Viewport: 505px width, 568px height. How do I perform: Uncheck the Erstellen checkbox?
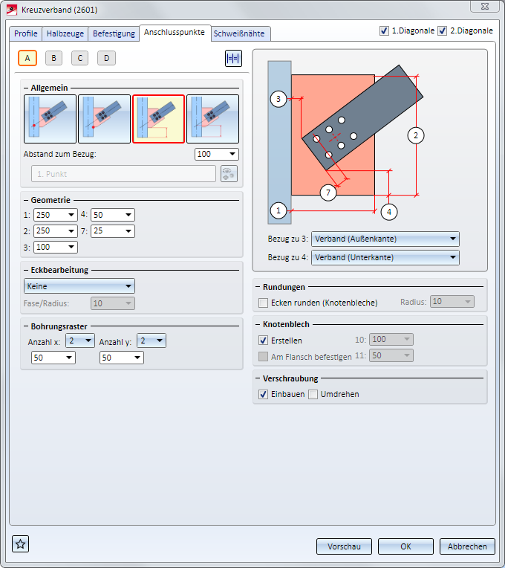point(264,341)
